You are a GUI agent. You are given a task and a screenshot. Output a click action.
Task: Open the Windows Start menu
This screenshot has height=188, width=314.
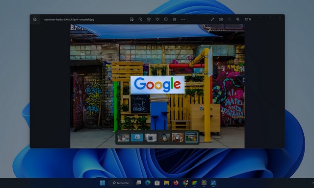[x=103, y=183]
